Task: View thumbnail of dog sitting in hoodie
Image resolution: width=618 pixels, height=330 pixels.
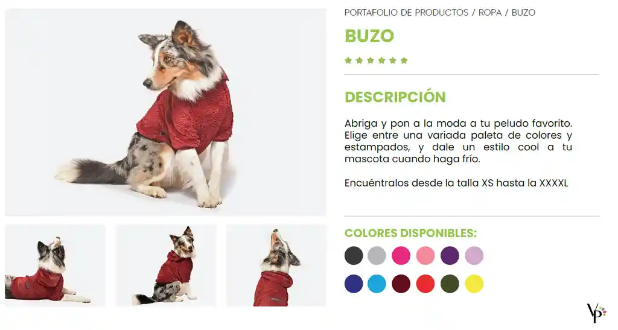Action: coord(166,265)
